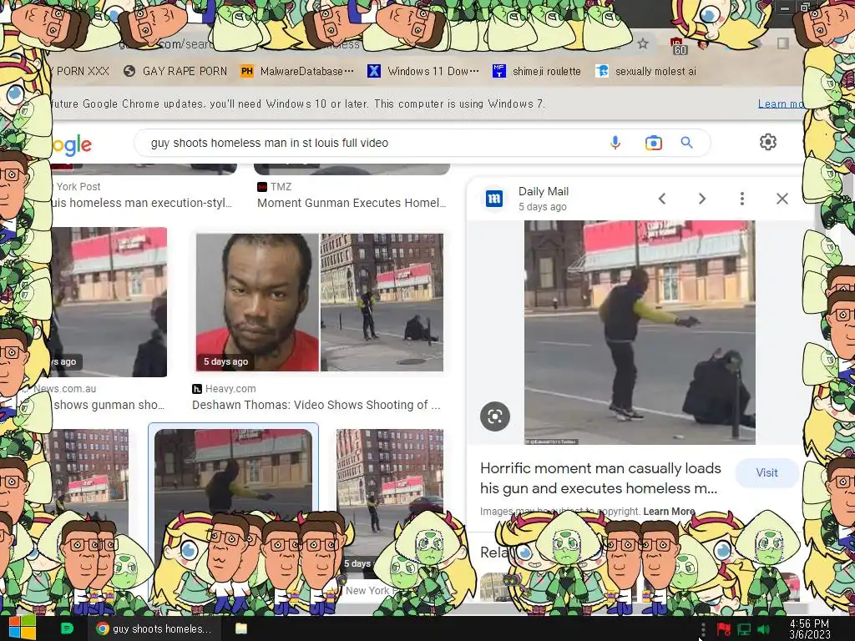Open Google quick settings gear
The image size is (855, 641).
pyautogui.click(x=768, y=142)
